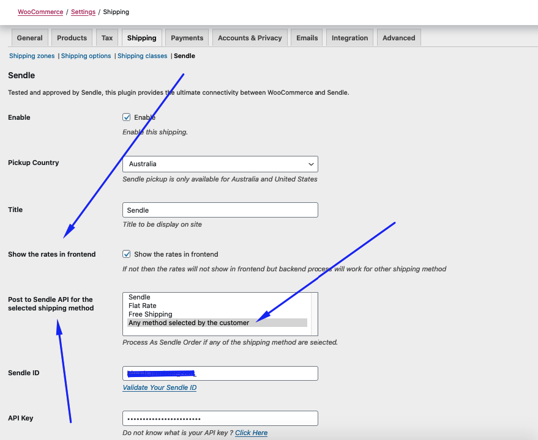This screenshot has width=538, height=440.
Task: Switch to the Emails tab
Action: 307,38
